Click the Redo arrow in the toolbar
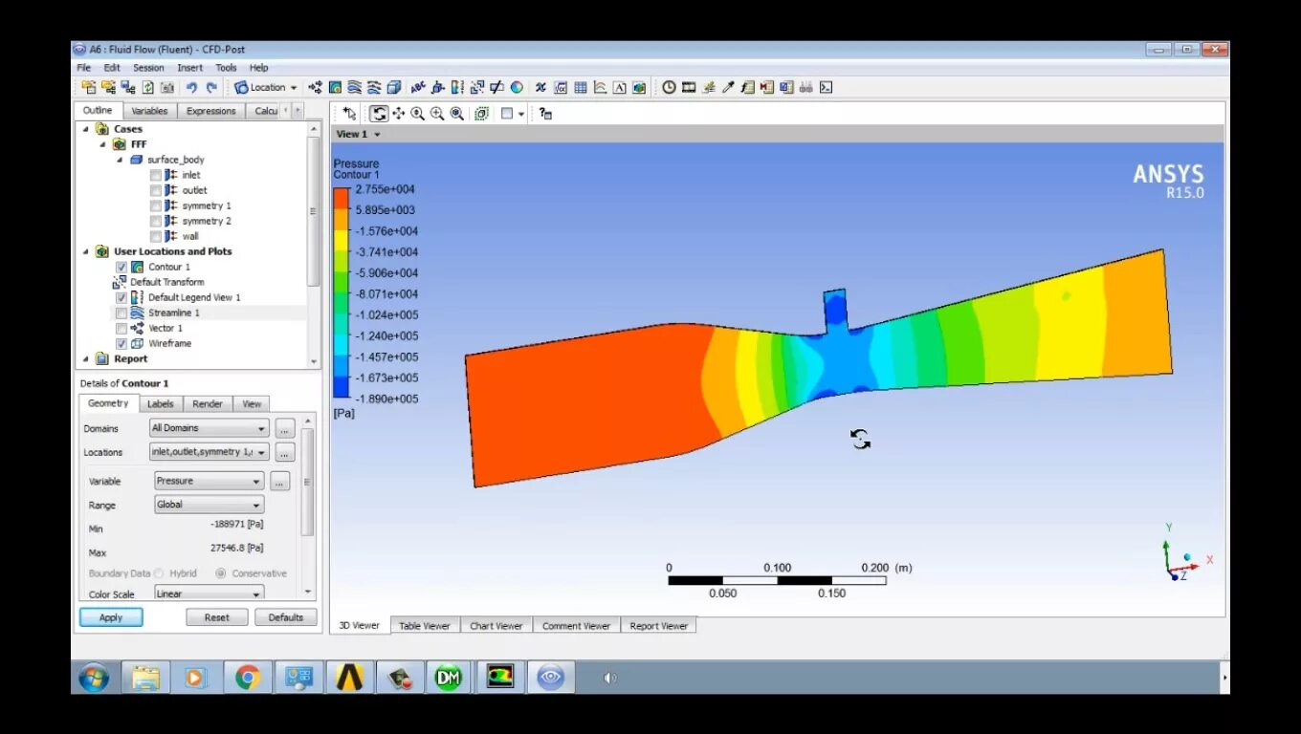Image resolution: width=1301 pixels, height=734 pixels. 211,87
